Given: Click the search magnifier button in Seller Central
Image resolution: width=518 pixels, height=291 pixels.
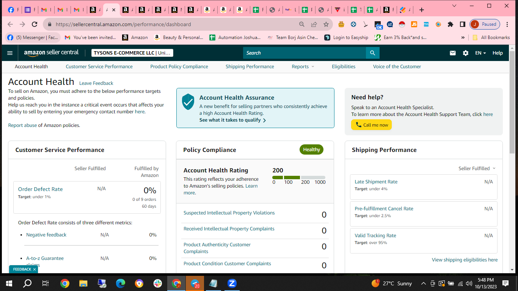Looking at the screenshot, I should pyautogui.click(x=373, y=53).
